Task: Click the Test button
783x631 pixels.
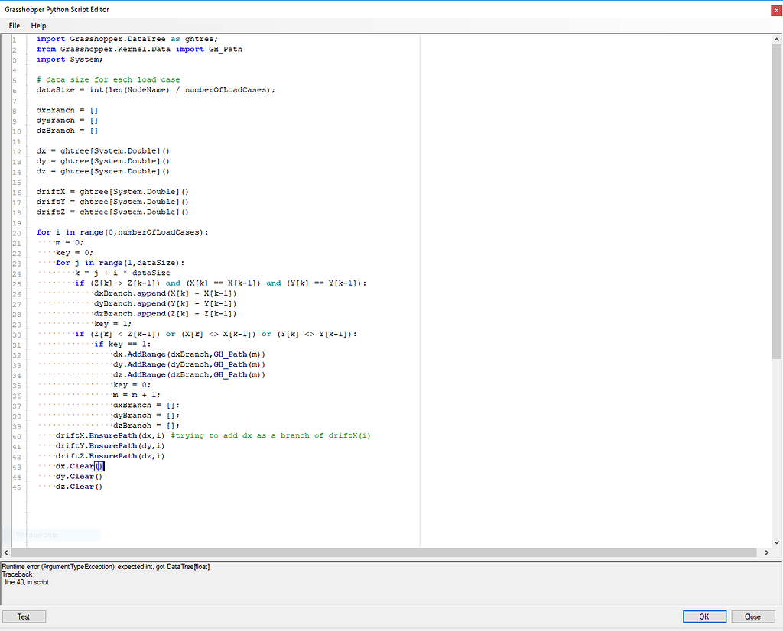Action: [24, 616]
